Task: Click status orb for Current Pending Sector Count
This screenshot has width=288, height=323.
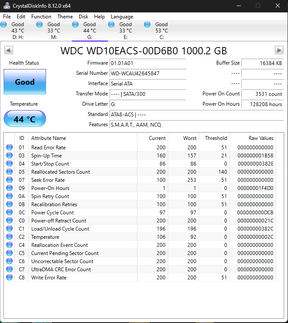Action: 9,253
